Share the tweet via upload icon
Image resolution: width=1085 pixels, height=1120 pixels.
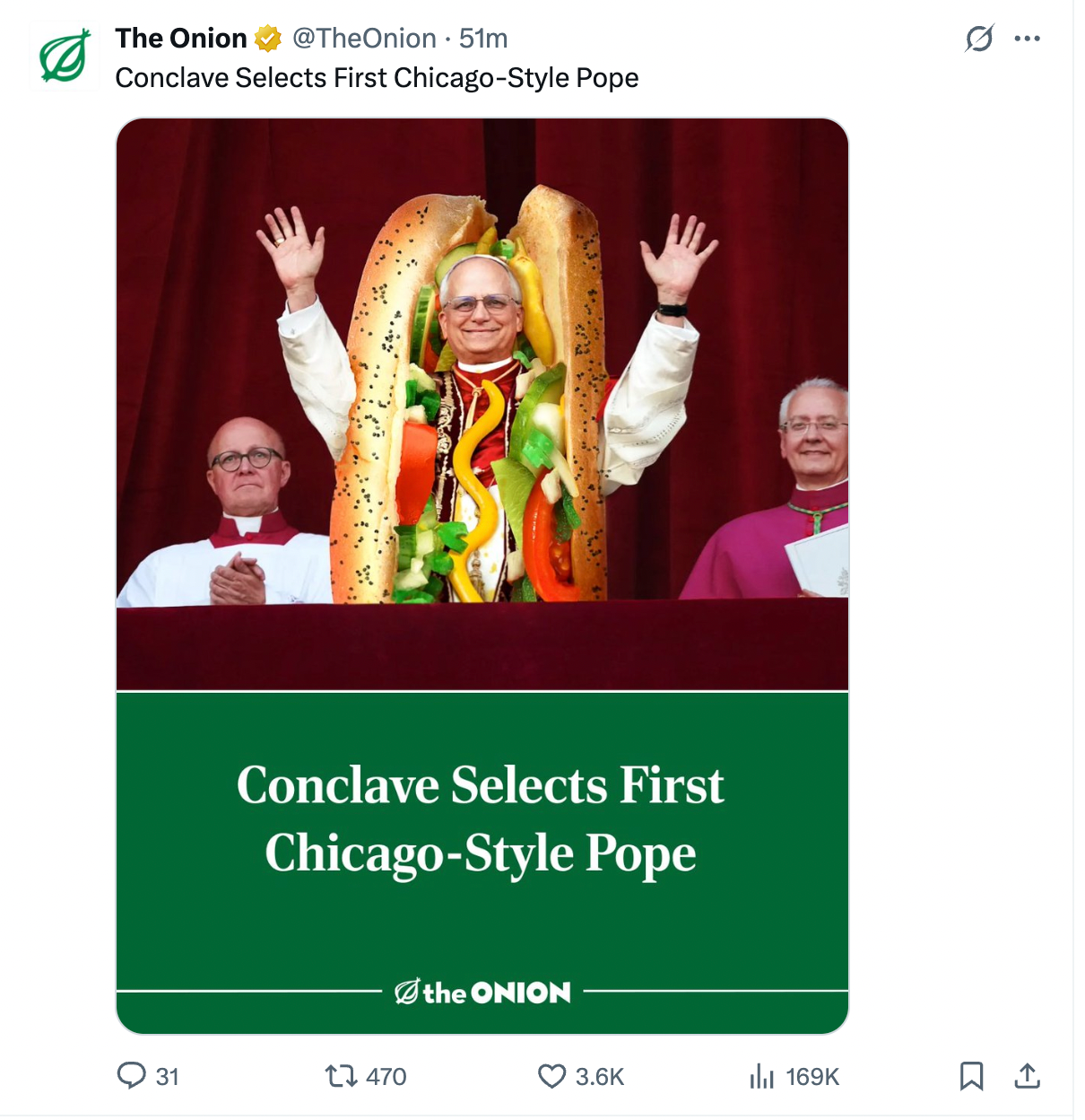(x=1027, y=1077)
